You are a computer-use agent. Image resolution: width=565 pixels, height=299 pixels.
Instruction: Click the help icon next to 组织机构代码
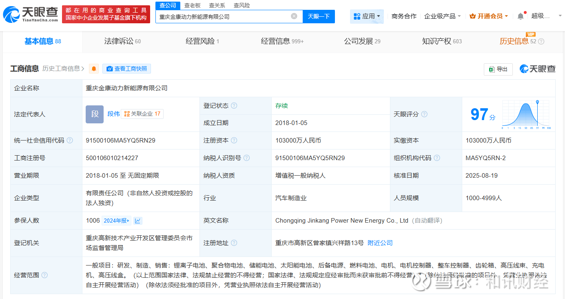(x=437, y=158)
